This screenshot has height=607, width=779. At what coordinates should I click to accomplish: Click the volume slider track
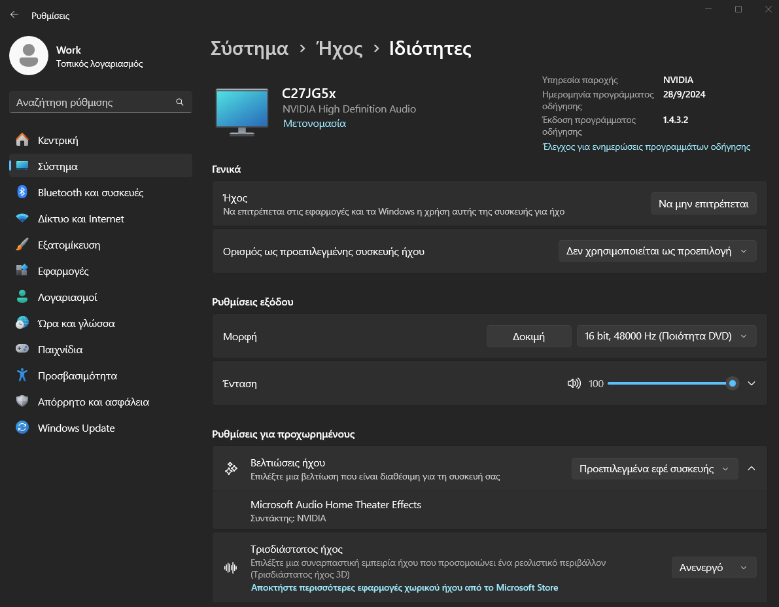click(x=667, y=383)
